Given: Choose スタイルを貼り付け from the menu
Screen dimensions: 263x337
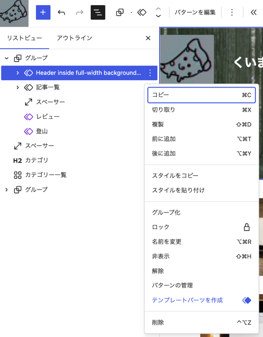Looking at the screenshot, I should pyautogui.click(x=202, y=190).
